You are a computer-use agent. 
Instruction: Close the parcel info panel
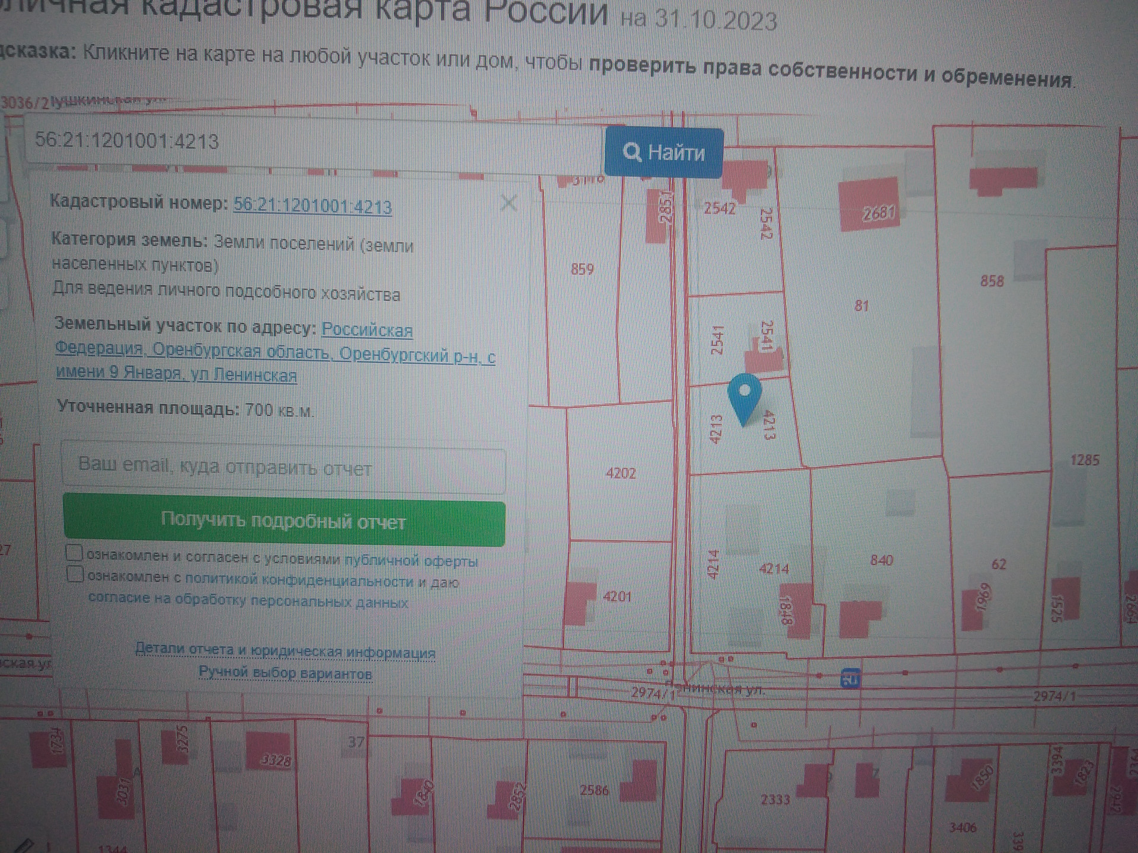pyautogui.click(x=508, y=204)
